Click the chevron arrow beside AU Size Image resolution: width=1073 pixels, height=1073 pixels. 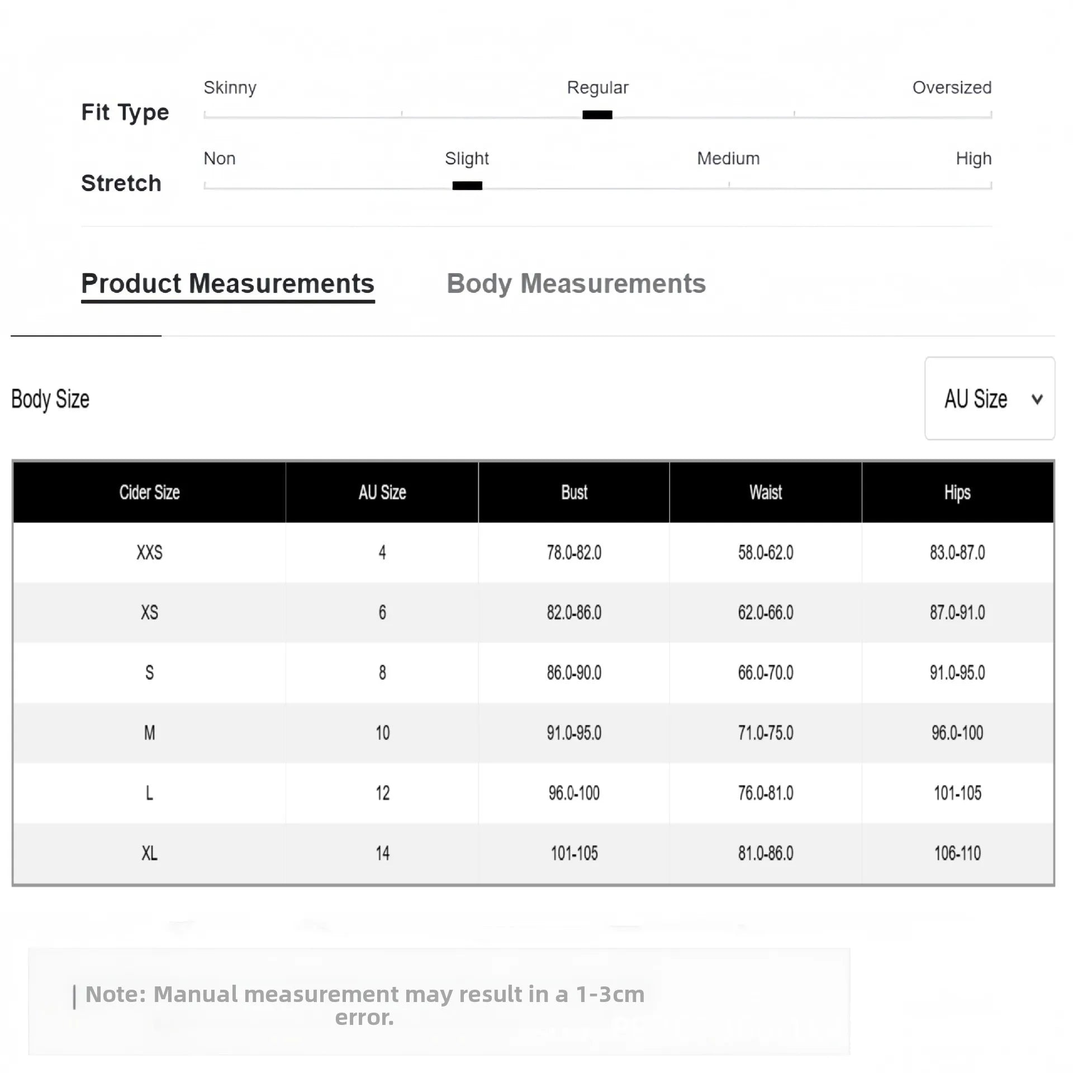tap(1037, 399)
